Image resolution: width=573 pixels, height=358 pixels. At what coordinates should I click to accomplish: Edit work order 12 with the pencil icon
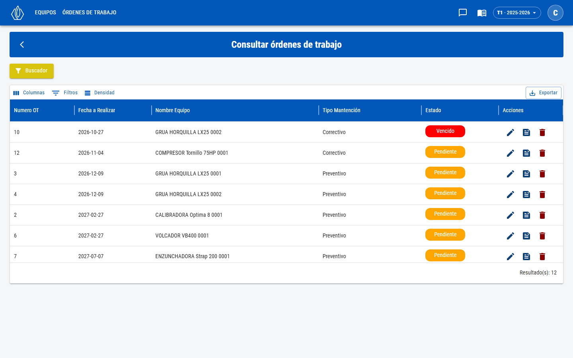pos(511,153)
